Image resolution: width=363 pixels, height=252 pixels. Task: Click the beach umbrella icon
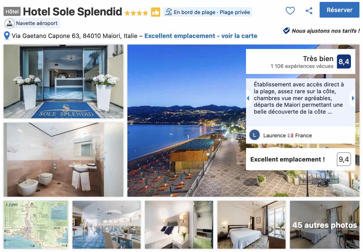pos(168,12)
